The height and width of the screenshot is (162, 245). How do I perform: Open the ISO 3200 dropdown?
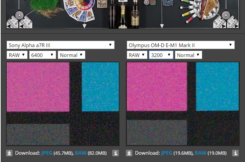pyautogui.click(x=161, y=55)
